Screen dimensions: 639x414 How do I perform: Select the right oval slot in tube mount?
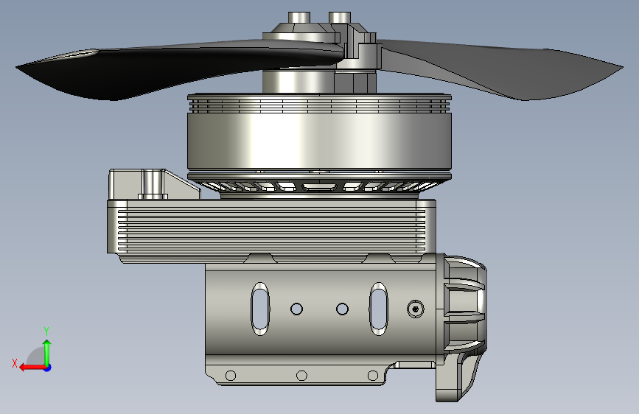379,309
